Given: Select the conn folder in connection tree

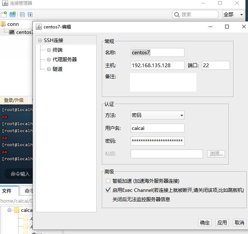Looking at the screenshot, I should [13, 24].
